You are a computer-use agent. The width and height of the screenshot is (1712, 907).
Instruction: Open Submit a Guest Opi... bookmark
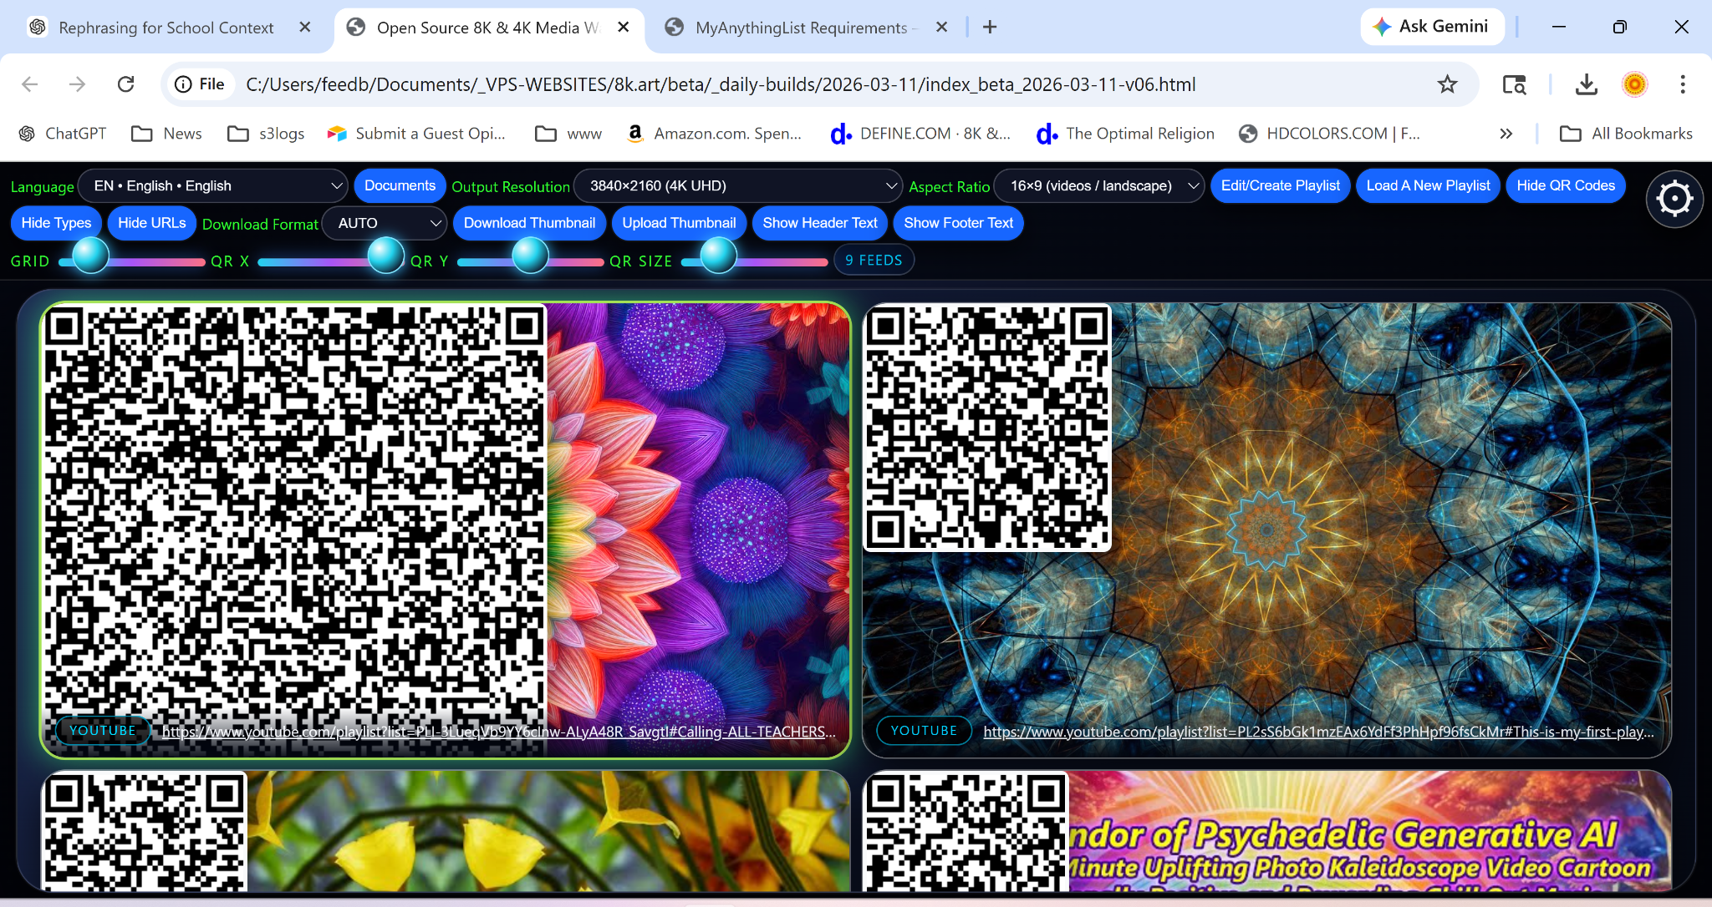[x=416, y=134]
